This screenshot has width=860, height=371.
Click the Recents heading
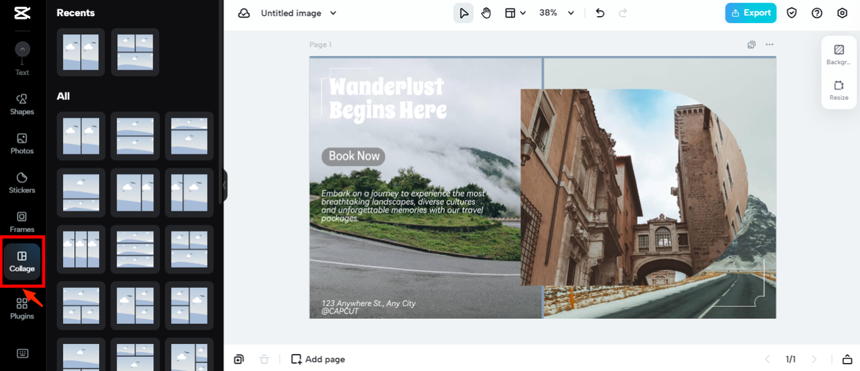75,13
